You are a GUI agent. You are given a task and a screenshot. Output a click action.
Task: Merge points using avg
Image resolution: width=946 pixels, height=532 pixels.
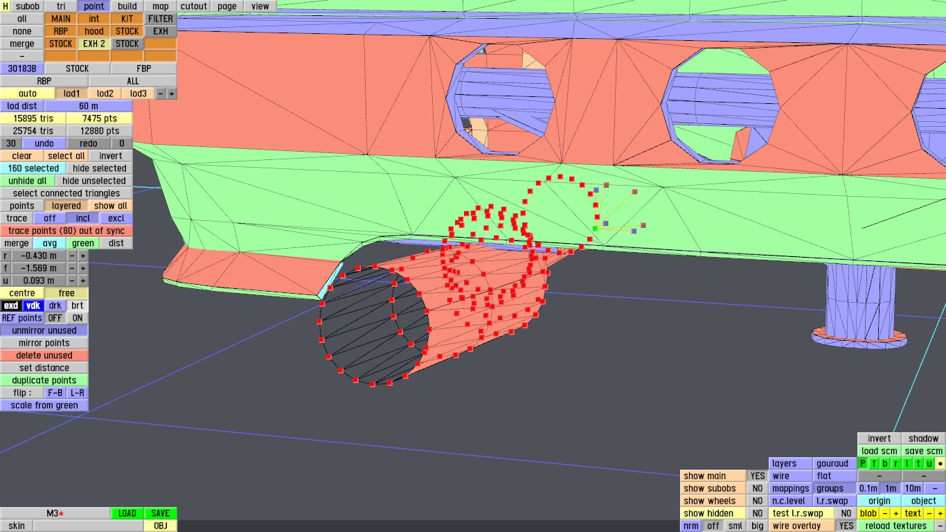click(x=50, y=243)
